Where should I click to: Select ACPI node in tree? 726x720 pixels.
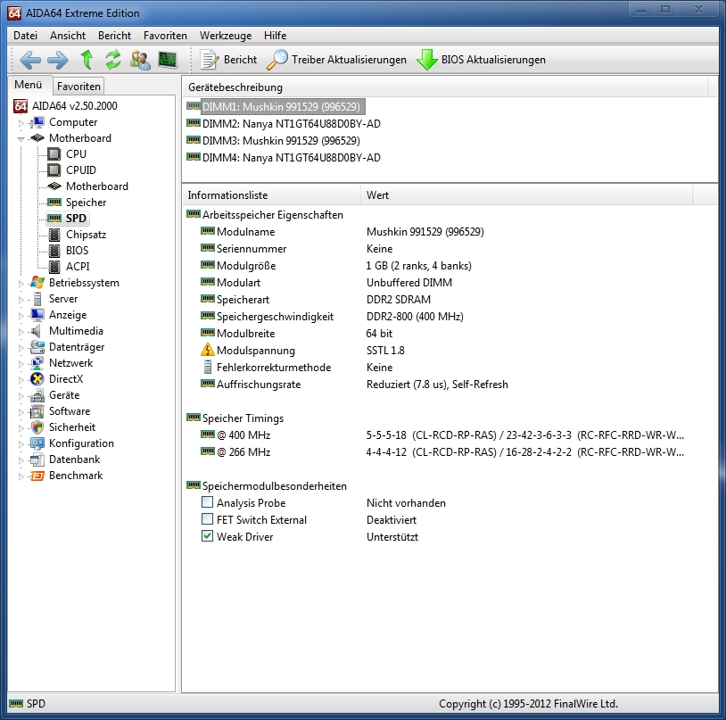click(78, 267)
